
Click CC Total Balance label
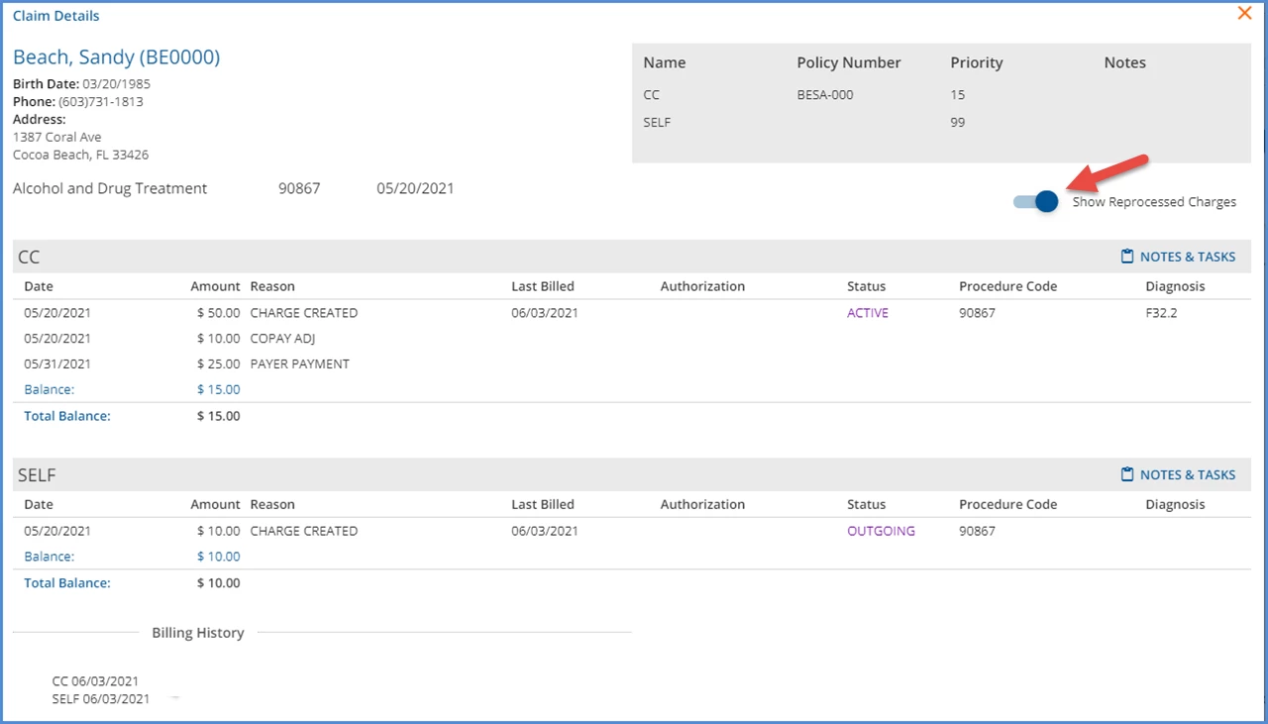[x=67, y=416]
